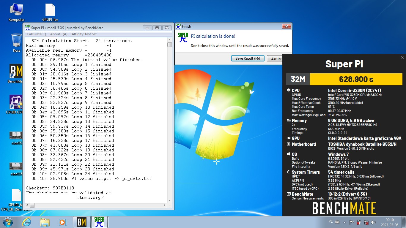Minimize the Super PI window
The image size is (406, 228).
click(x=147, y=28)
